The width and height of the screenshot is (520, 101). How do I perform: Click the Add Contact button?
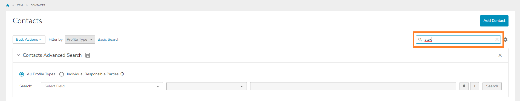[x=494, y=21]
